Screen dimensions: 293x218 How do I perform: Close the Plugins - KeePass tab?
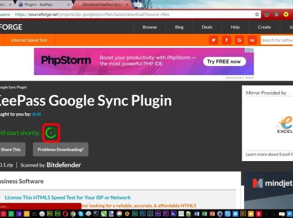69,4
